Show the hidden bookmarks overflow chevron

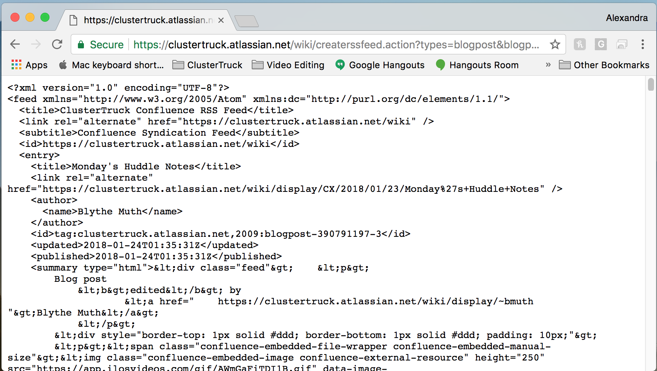coord(548,65)
